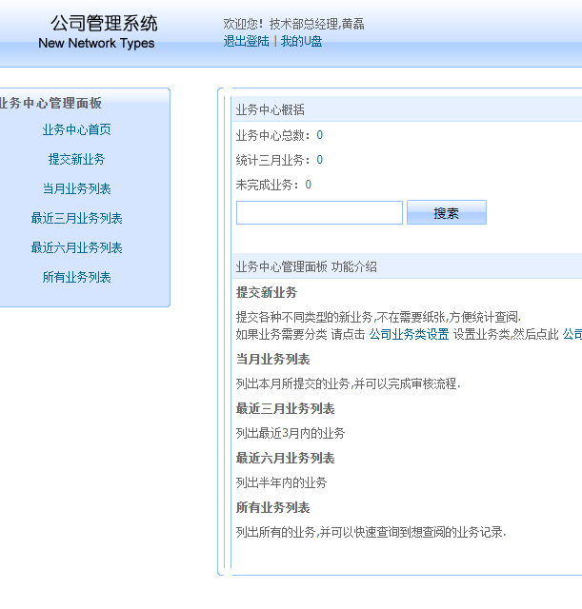This screenshot has width=582, height=609.
Task: Click the 统计三月业务 count value
Action: pos(319,160)
